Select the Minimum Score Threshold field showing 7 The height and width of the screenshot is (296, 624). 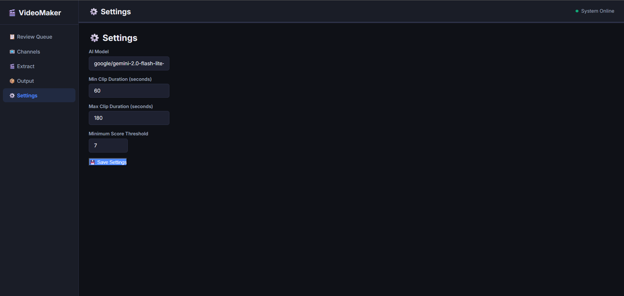pos(108,145)
